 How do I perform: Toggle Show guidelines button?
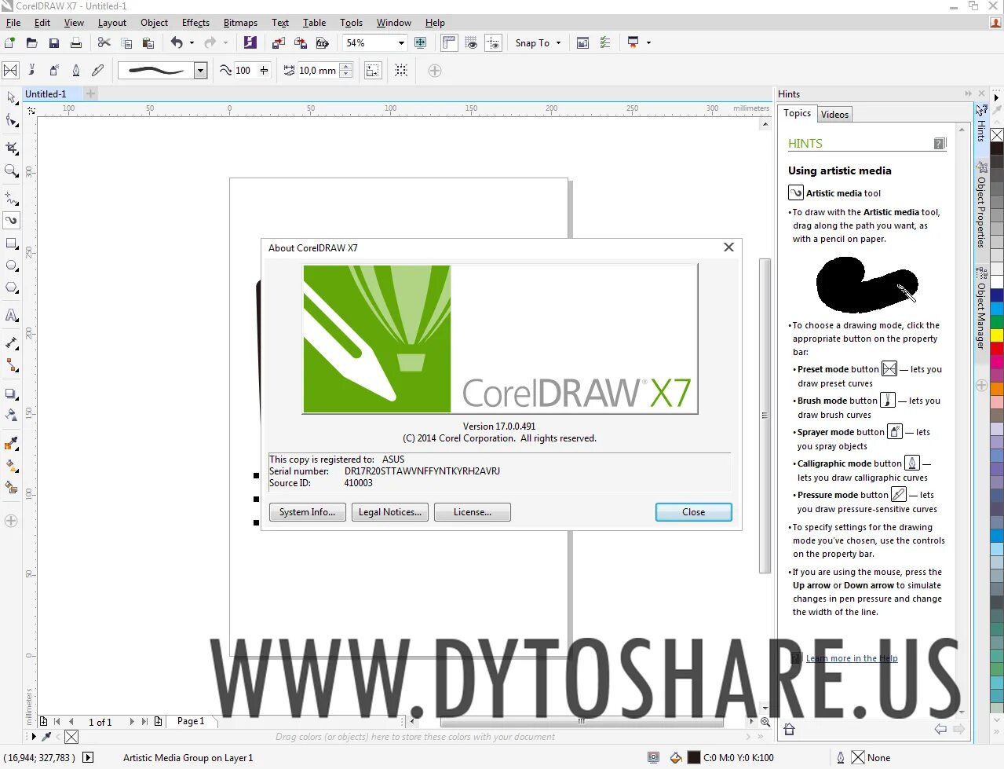[493, 42]
